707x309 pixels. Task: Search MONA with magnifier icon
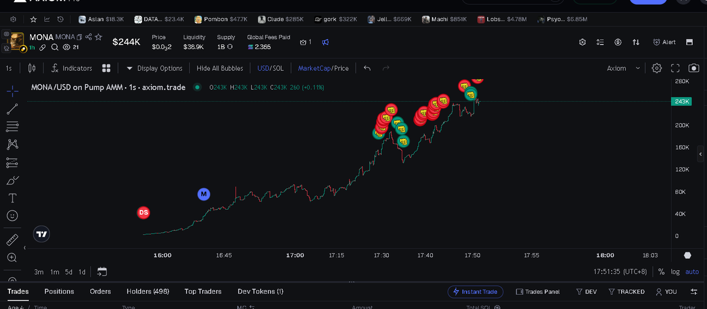click(54, 47)
